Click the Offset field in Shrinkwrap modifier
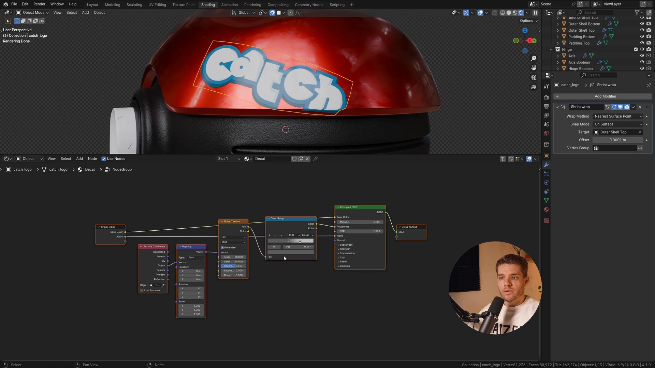 (617, 140)
